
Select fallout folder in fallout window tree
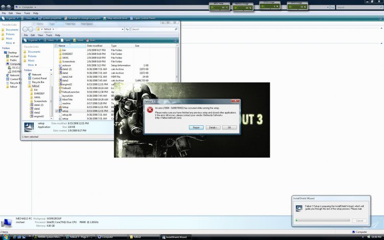click(35, 86)
